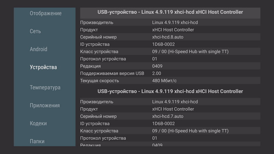Click ID устройства value of second device
Image resolution: width=274 pixels, height=154 pixels.
coord(163,124)
